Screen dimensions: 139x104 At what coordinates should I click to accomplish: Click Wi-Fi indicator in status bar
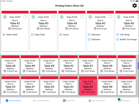131,1
